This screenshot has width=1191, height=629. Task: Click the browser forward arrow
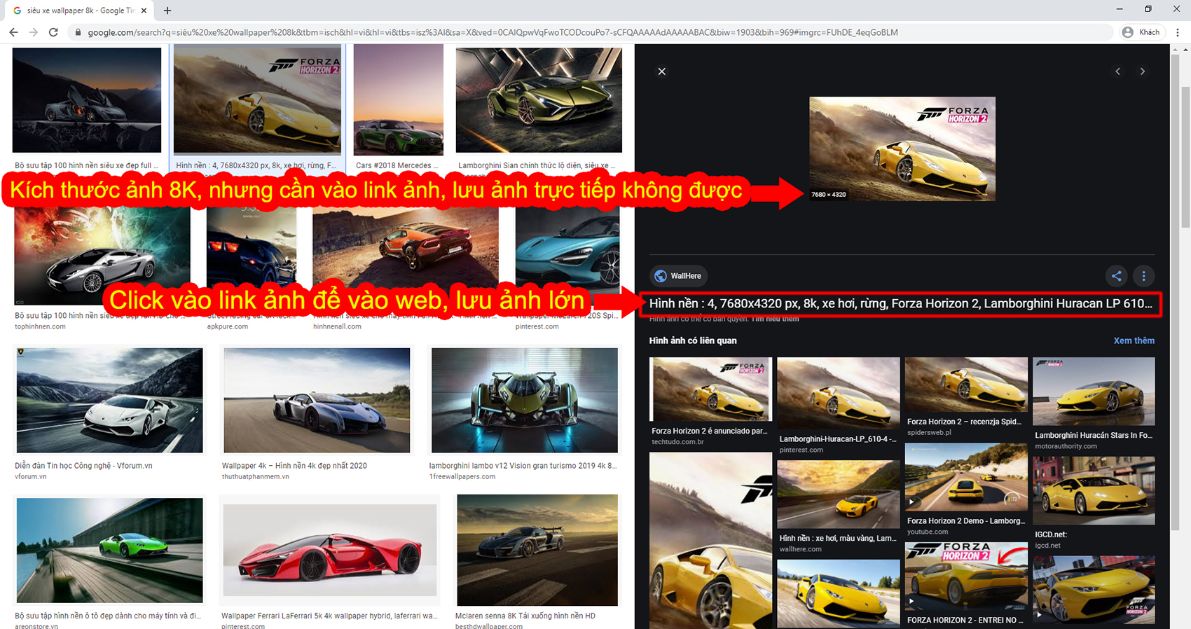click(33, 32)
